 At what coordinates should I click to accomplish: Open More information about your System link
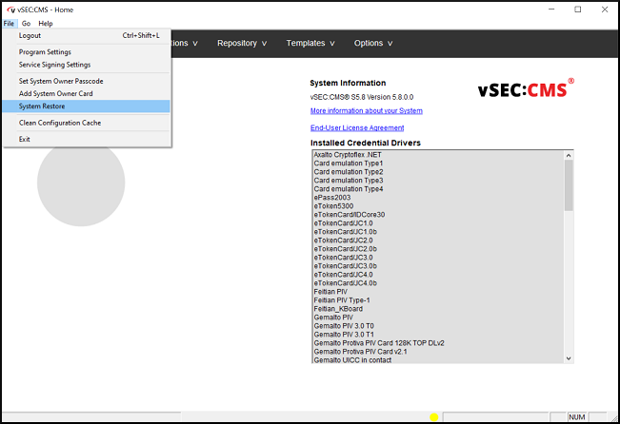[x=366, y=111]
